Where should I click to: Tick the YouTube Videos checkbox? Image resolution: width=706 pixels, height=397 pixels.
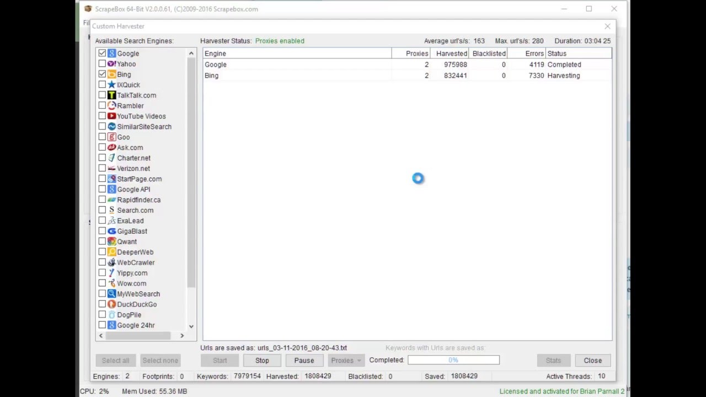click(x=102, y=116)
